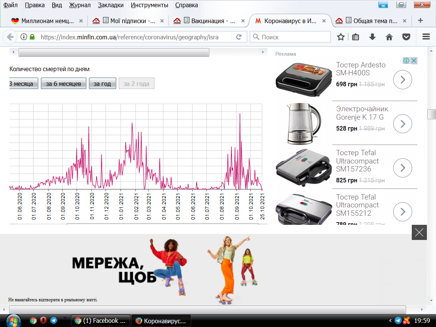This screenshot has width=436, height=327.
Task: Close the 'Вакцинация' tab
Action: (243, 21)
